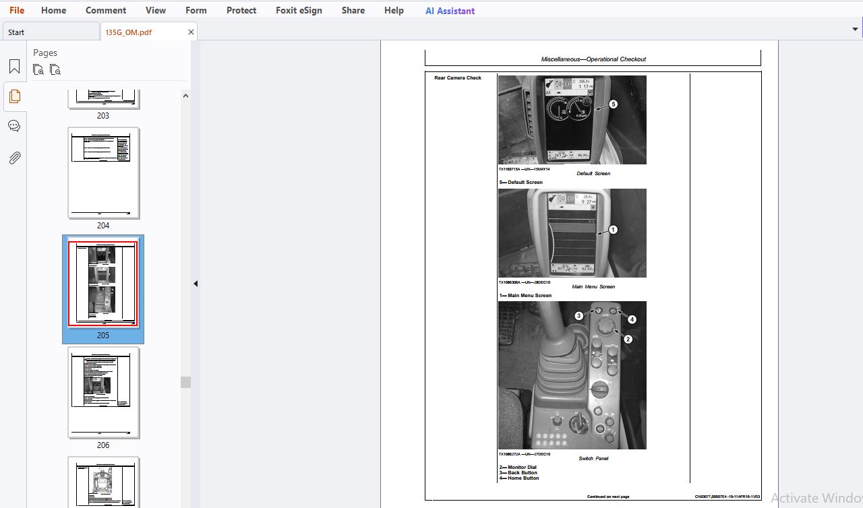863x508 pixels.
Task: Open the Share ribbon tab
Action: pyautogui.click(x=353, y=10)
